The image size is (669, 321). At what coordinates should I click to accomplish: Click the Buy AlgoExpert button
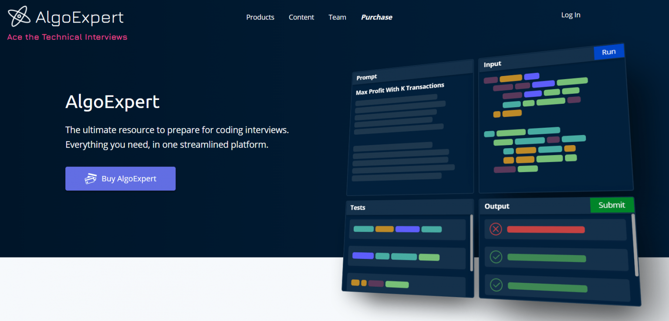pos(120,179)
